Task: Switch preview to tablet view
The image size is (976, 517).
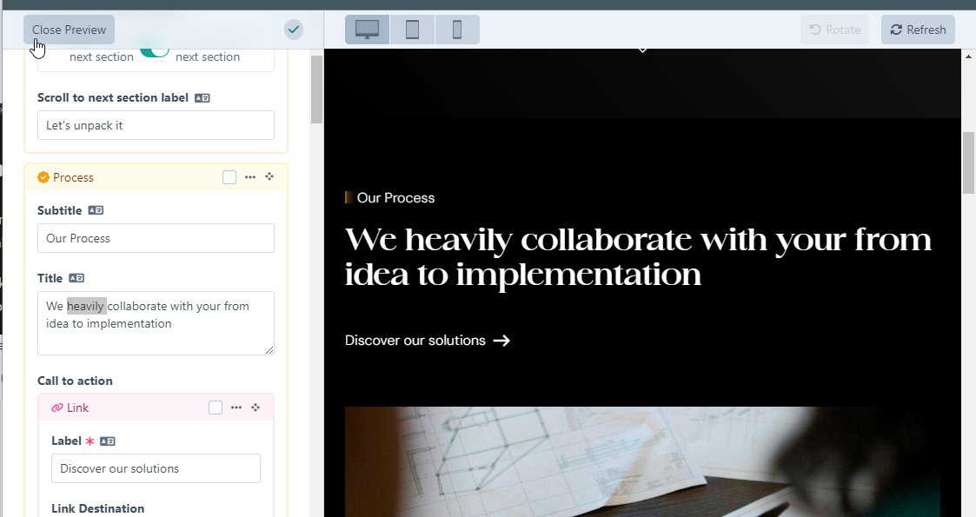Action: [x=412, y=30]
